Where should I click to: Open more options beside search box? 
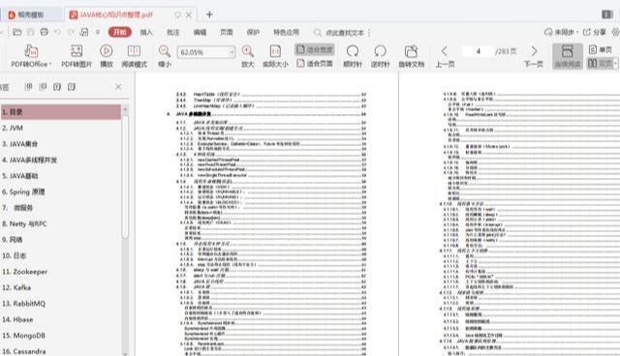click(x=369, y=32)
